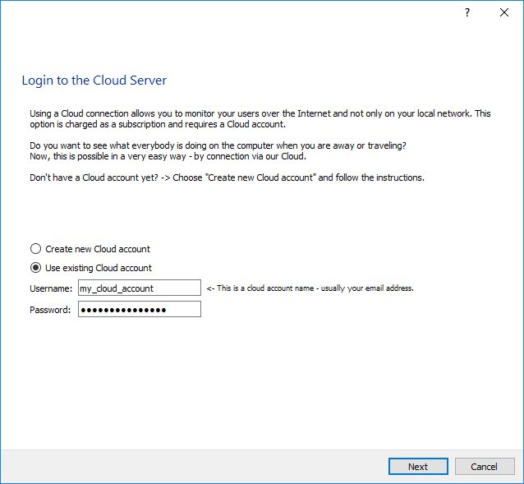Image resolution: width=524 pixels, height=484 pixels.
Task: Click the 'Login to the Cloud Server' heading
Action: pyautogui.click(x=94, y=81)
